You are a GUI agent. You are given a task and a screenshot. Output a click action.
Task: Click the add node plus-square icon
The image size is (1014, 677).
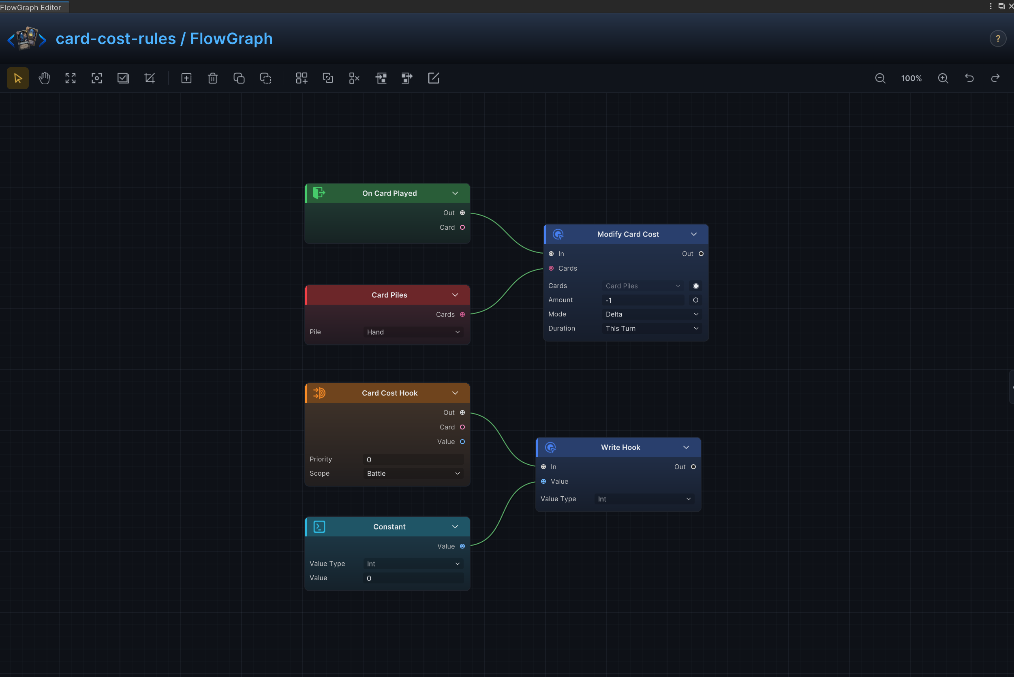(x=186, y=78)
